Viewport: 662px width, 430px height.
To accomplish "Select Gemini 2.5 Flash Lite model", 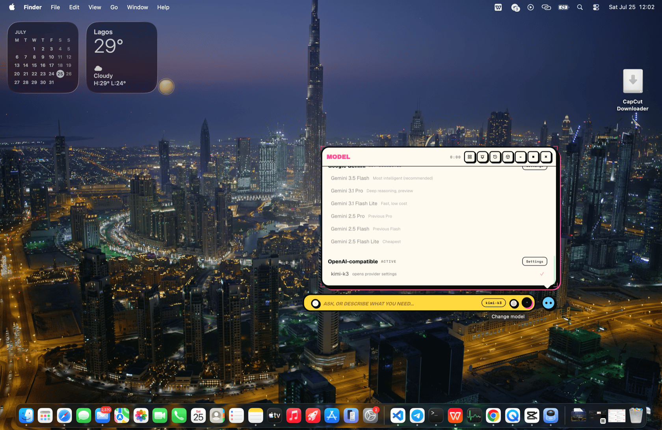I will pos(437,242).
